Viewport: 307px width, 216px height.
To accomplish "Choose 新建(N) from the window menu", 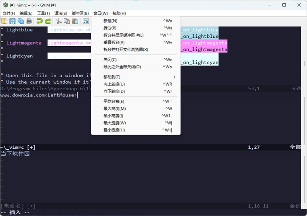I will click(x=136, y=21).
